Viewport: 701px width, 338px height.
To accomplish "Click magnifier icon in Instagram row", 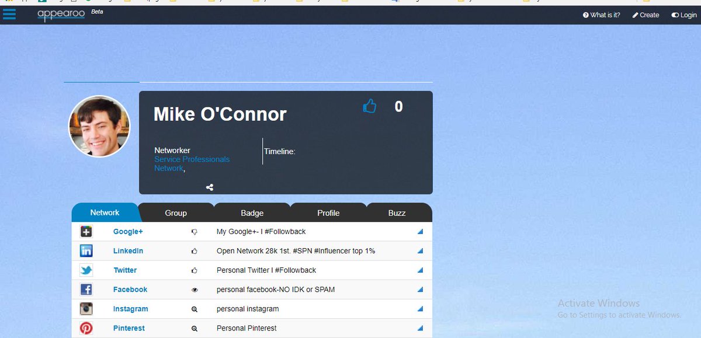I will point(195,309).
